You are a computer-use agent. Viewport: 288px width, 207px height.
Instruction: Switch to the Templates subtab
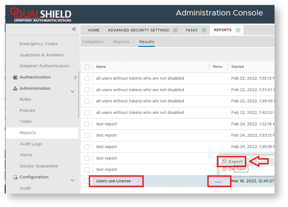[x=92, y=42]
